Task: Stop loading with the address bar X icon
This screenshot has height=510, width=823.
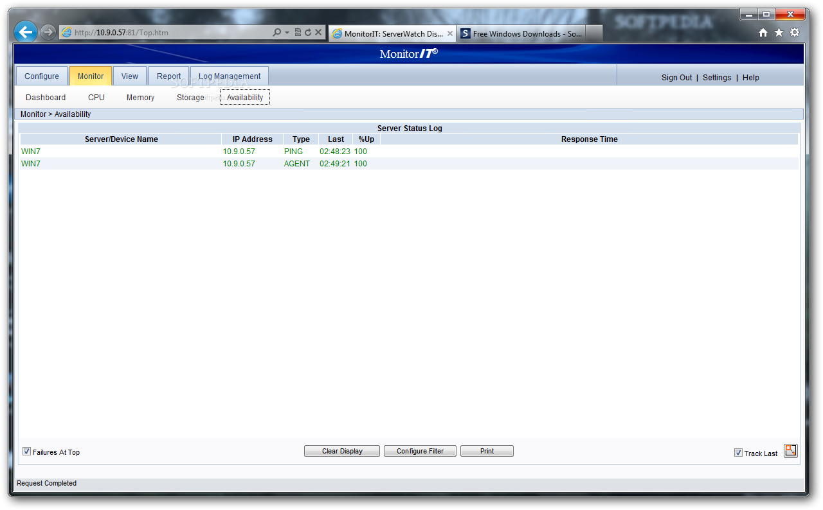Action: (318, 32)
